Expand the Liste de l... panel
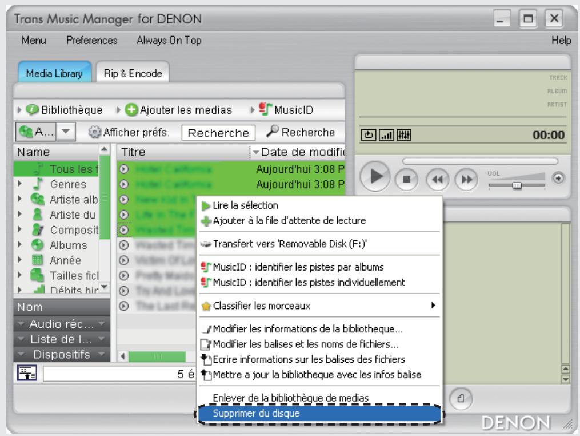 [x=61, y=339]
